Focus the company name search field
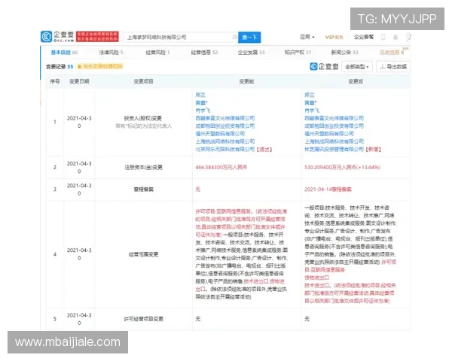This screenshot has width=452, height=361. (181, 37)
